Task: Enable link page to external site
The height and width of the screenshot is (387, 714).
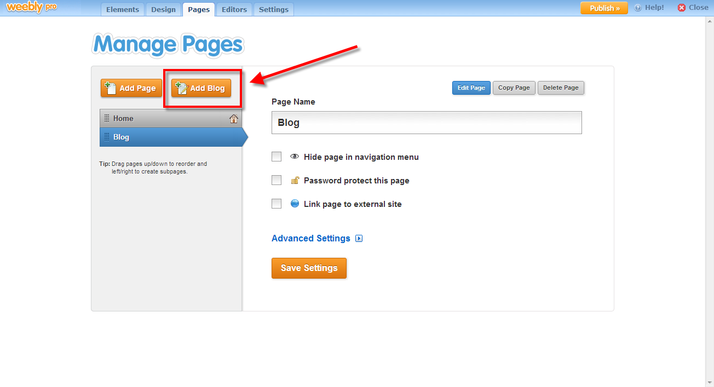Action: pos(277,204)
